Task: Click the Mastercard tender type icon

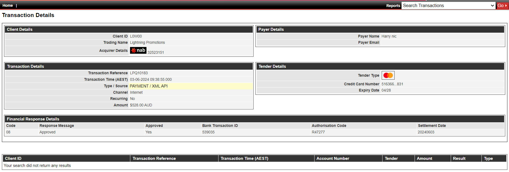Action: click(x=388, y=75)
